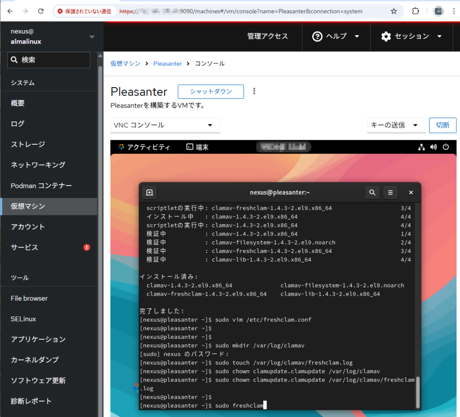The height and width of the screenshot is (417, 460).
Task: Expand the nexus@almalinux host switcher
Action: (92, 36)
